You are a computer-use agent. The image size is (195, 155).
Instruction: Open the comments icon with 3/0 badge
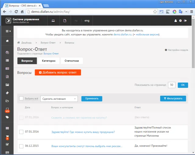point(7,110)
